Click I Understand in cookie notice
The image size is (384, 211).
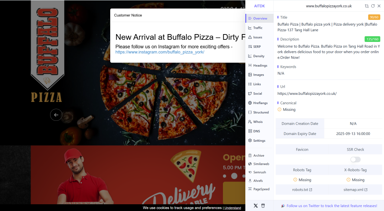tap(232, 208)
